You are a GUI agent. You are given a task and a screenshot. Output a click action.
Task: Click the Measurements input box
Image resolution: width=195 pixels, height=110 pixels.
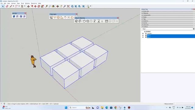(184, 104)
